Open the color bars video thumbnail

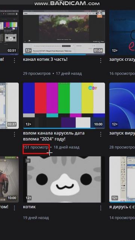64,106
